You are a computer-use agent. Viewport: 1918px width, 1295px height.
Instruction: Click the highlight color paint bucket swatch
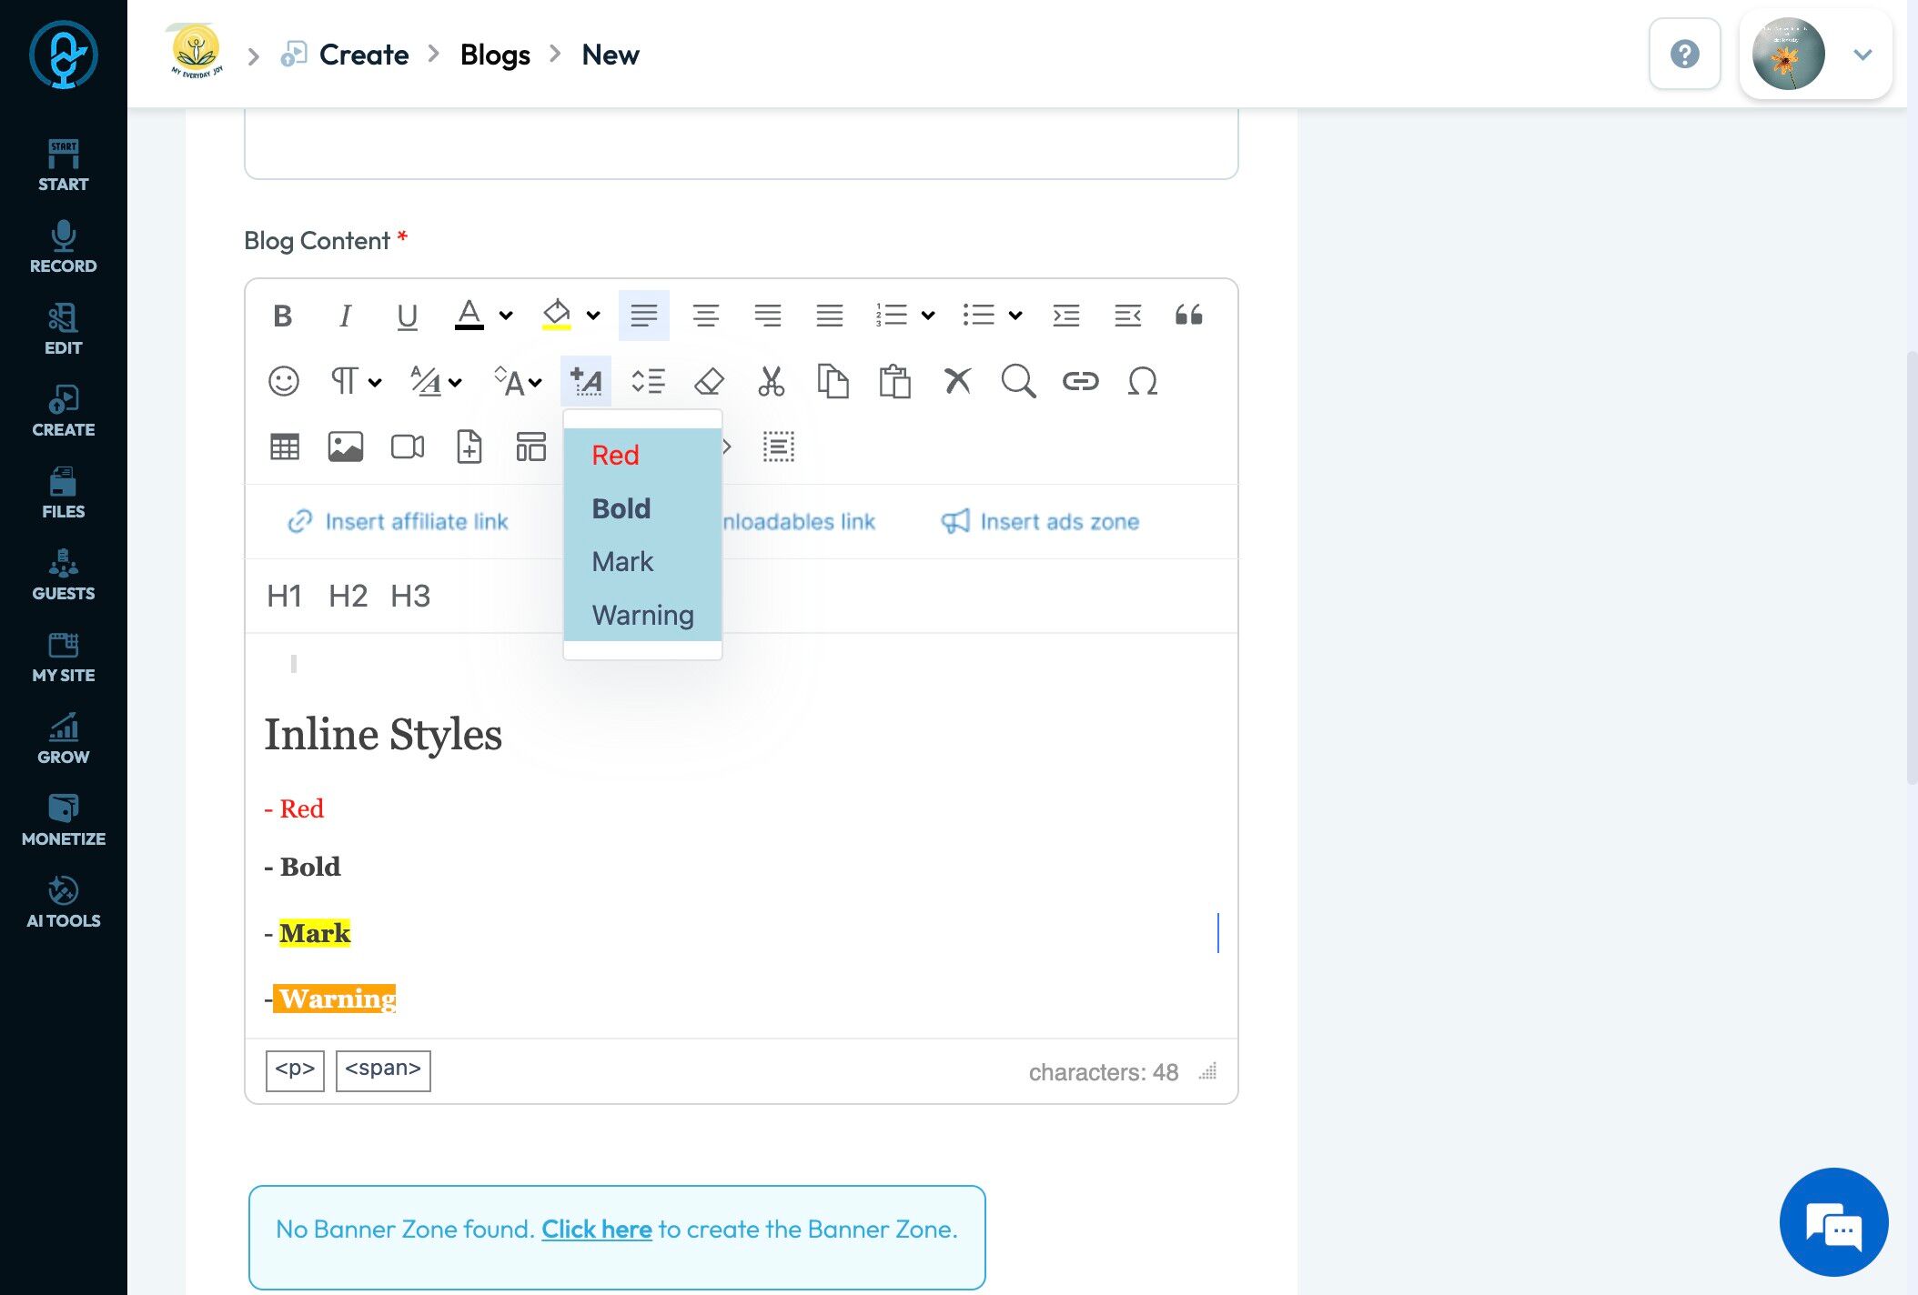pyautogui.click(x=556, y=316)
